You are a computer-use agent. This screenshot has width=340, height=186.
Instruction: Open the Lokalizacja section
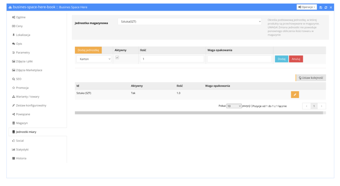pos(23,35)
